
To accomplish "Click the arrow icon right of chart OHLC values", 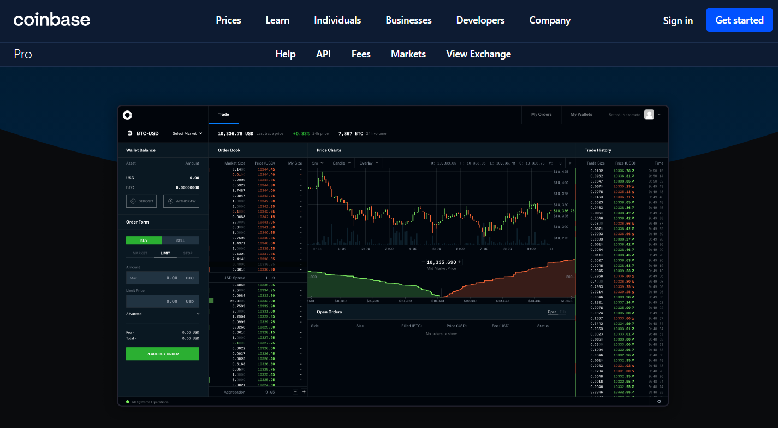I will point(570,163).
